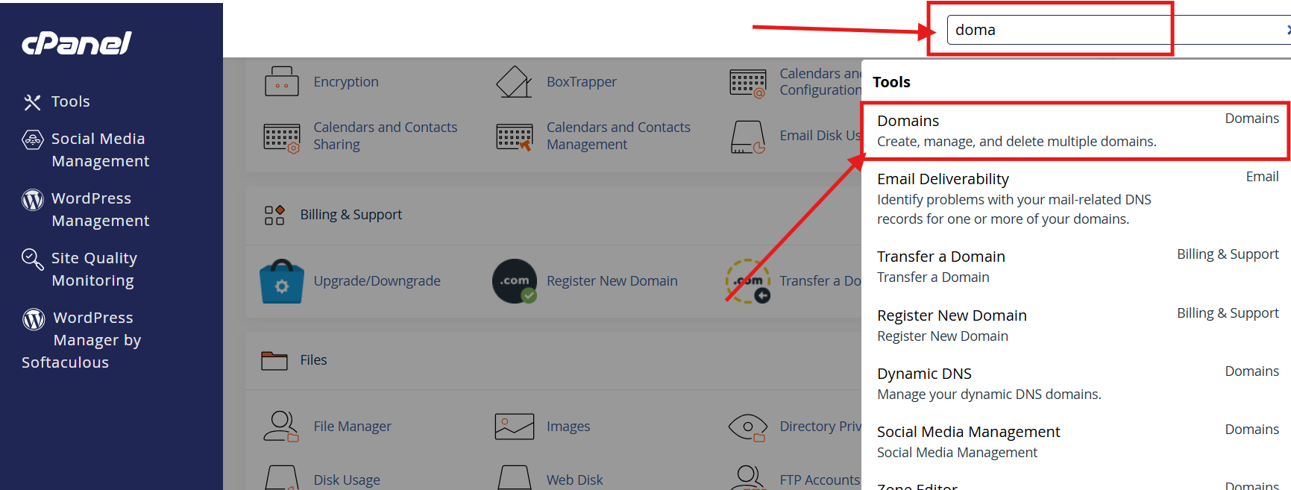Select Dynamic DNS search result
Viewport: 1291px width, 490px height.
(x=1075, y=383)
